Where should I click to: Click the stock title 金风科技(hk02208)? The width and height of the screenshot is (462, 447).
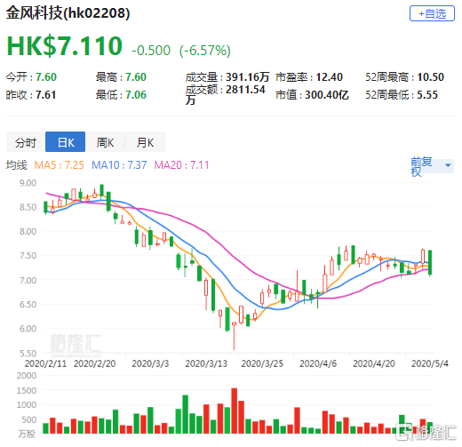(68, 13)
